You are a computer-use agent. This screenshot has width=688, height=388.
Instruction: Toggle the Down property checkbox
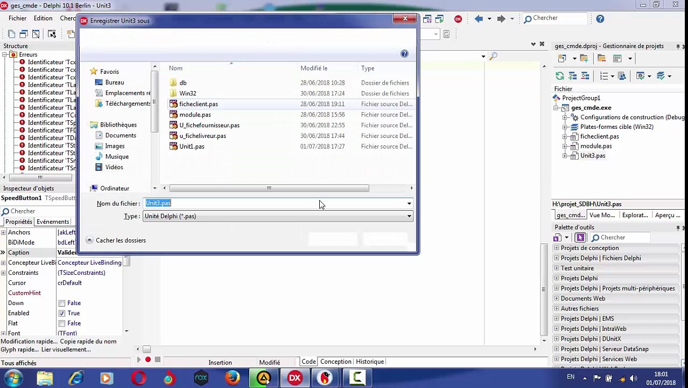point(61,303)
